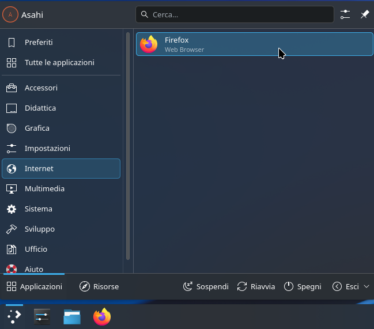Image resolution: width=374 pixels, height=329 pixels.
Task: Switch to the Risorse tab
Action: point(99,286)
